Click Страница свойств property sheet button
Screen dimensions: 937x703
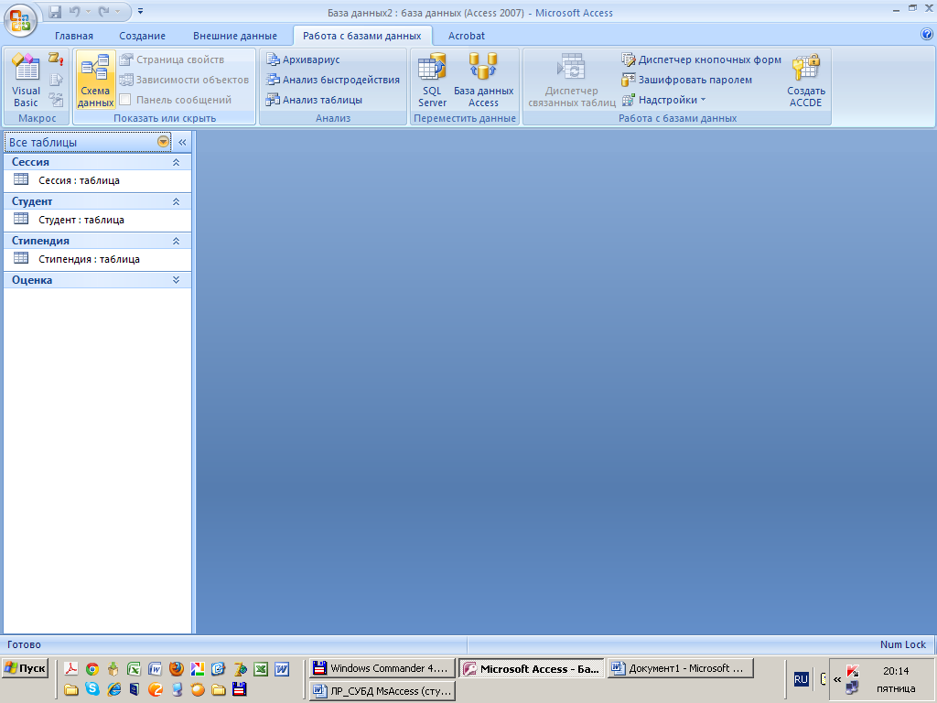click(172, 59)
